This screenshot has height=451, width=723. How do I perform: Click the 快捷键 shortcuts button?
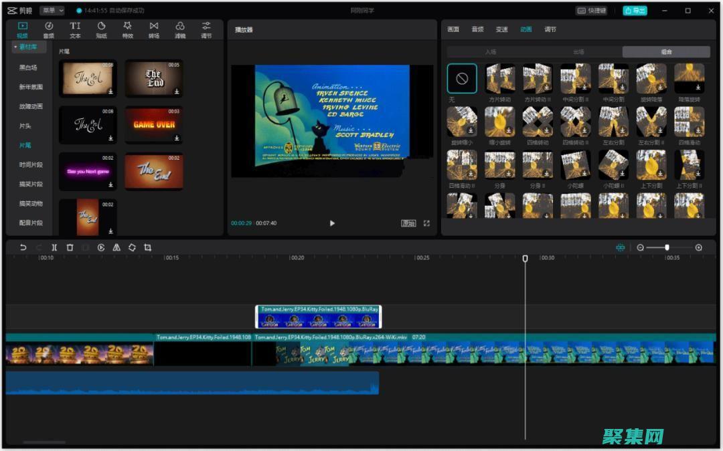point(592,11)
